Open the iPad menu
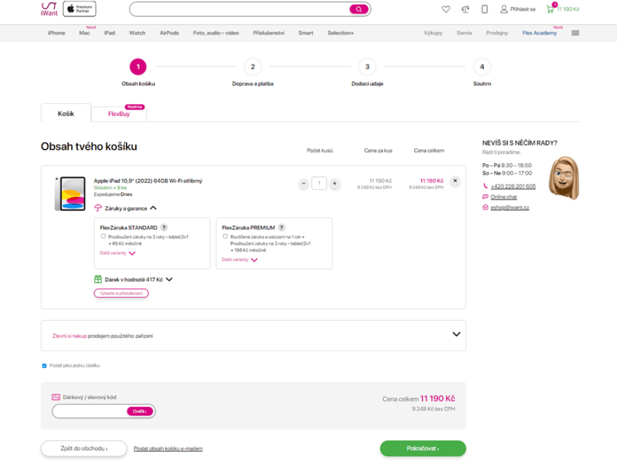Screen dimensions: 617x462 coord(110,33)
